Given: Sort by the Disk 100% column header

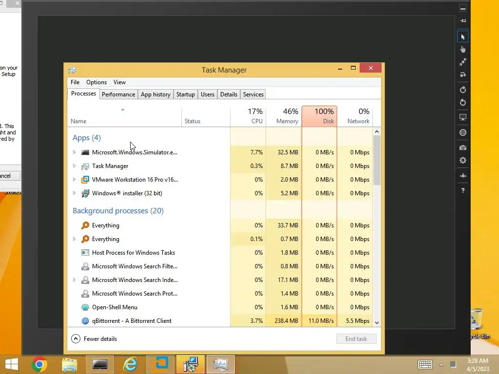Looking at the screenshot, I should tap(319, 116).
